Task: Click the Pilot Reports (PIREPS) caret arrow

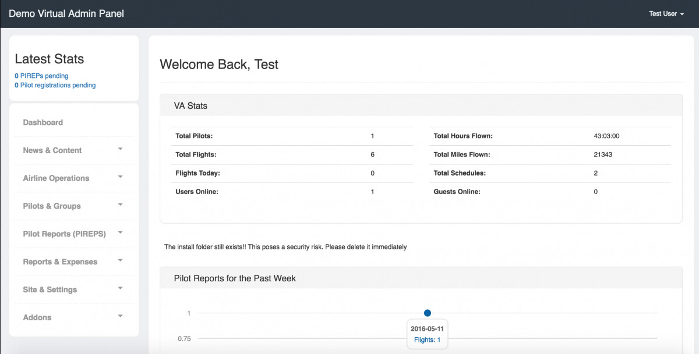Action: pyautogui.click(x=120, y=233)
